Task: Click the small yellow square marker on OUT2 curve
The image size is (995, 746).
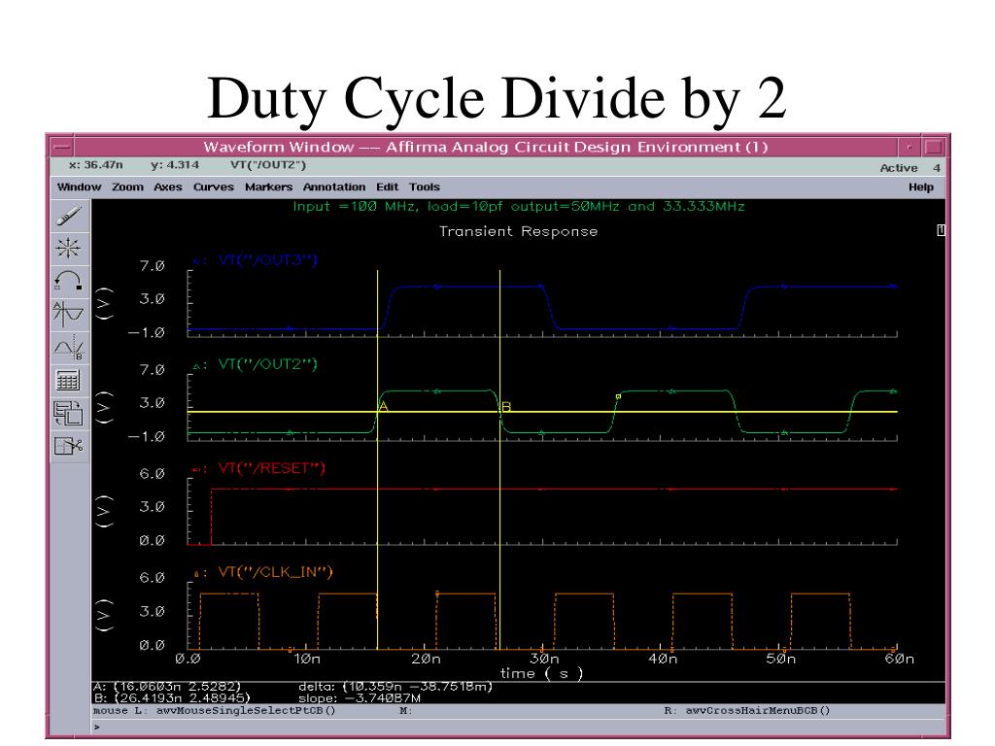Action: (618, 397)
